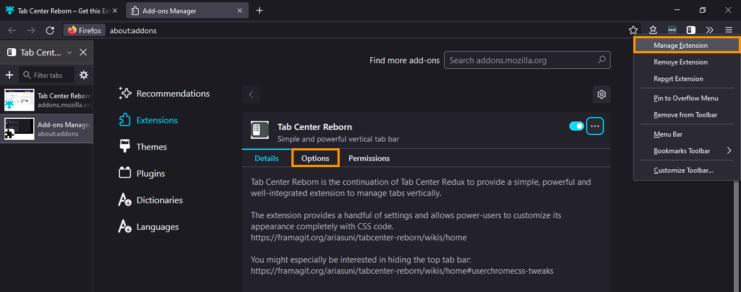Expand the Tab Center sidebar switcher dropdown

(69, 52)
